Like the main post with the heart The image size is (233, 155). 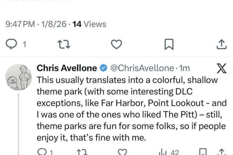click(x=116, y=45)
